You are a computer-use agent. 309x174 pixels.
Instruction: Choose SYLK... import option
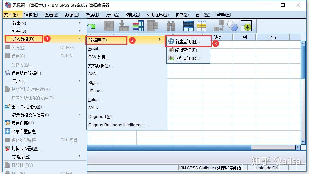[127, 108]
